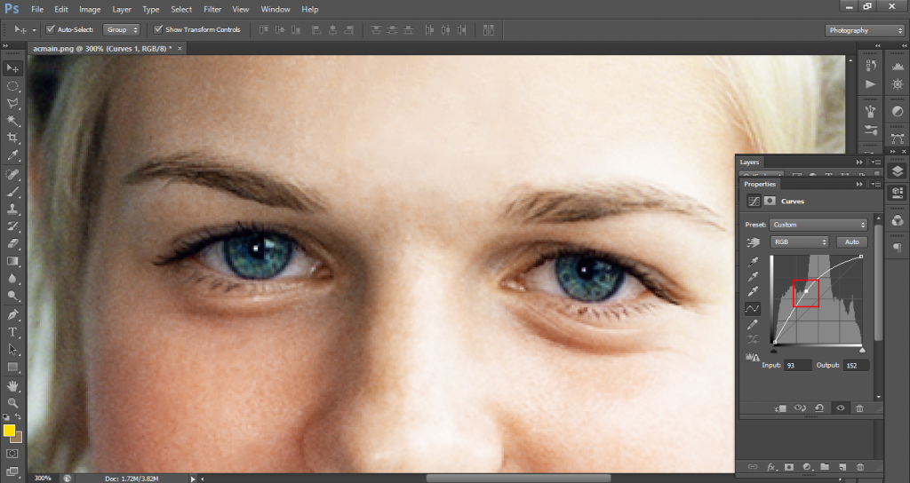Select the Zoom tool
This screenshot has height=483, width=910.
click(12, 403)
